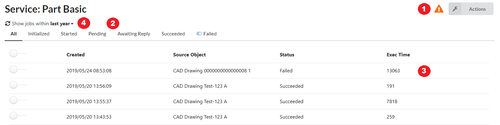Toggle switch for job created 13:43:53
Image resolution: width=500 pixels, height=125 pixels.
(14, 116)
